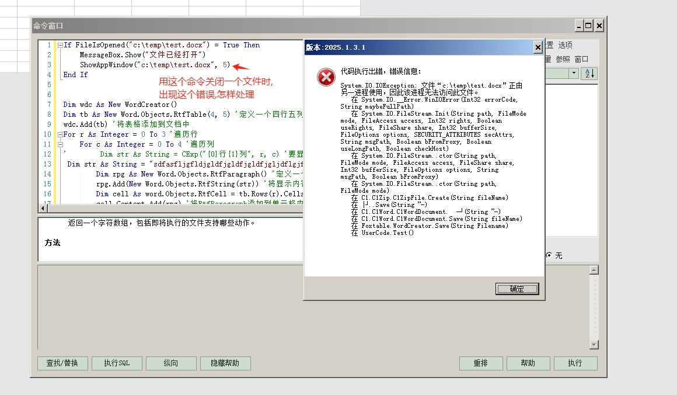Screen dimensions: 677x395
Task: Click the code editor horizontal scrollbar track
Action: (175, 208)
